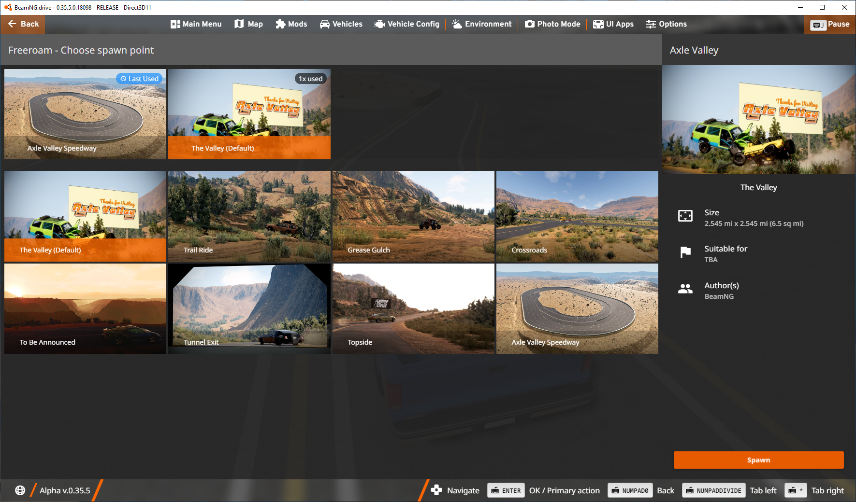856x502 pixels.
Task: Select the Last Used Axle Valley Speedway thumbnail
Action: click(x=85, y=114)
